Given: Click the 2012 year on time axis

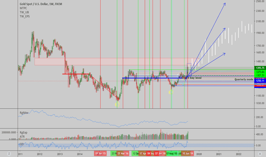Looking at the screenshot, I should click(40, 154).
